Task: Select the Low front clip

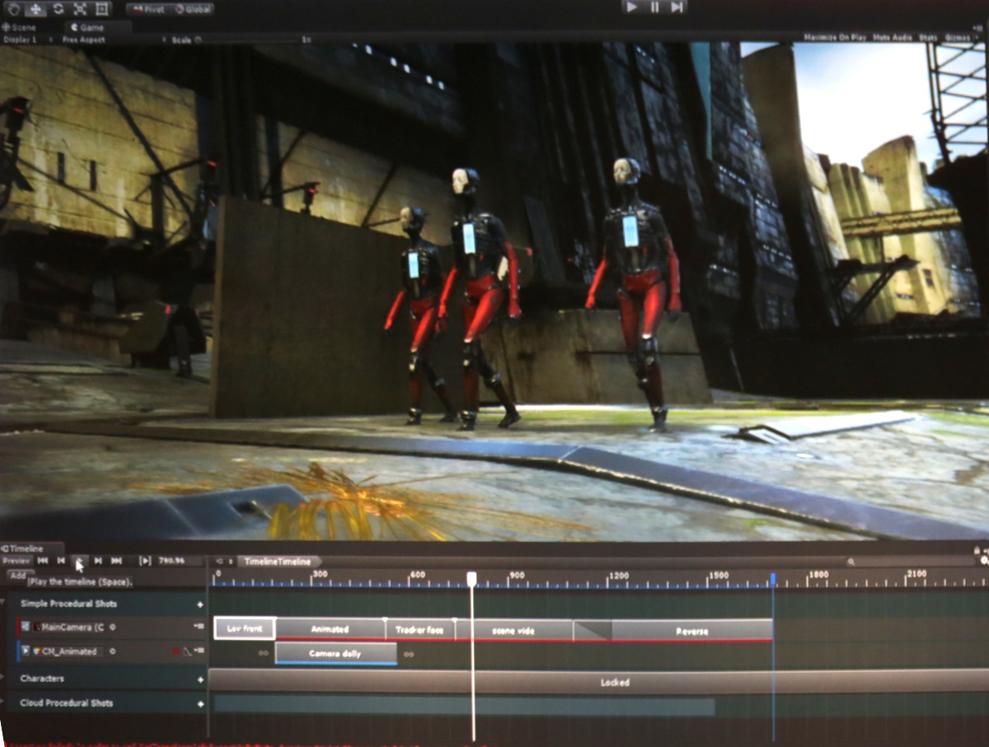Action: click(x=245, y=628)
